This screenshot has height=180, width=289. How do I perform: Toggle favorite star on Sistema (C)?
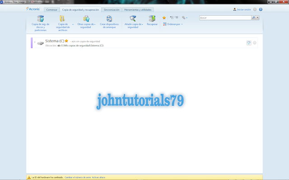point(66,41)
